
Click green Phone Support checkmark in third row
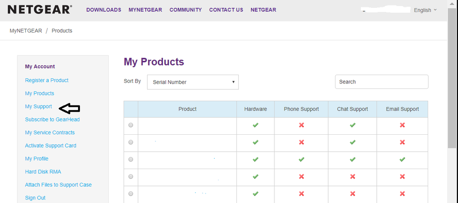coord(301,159)
